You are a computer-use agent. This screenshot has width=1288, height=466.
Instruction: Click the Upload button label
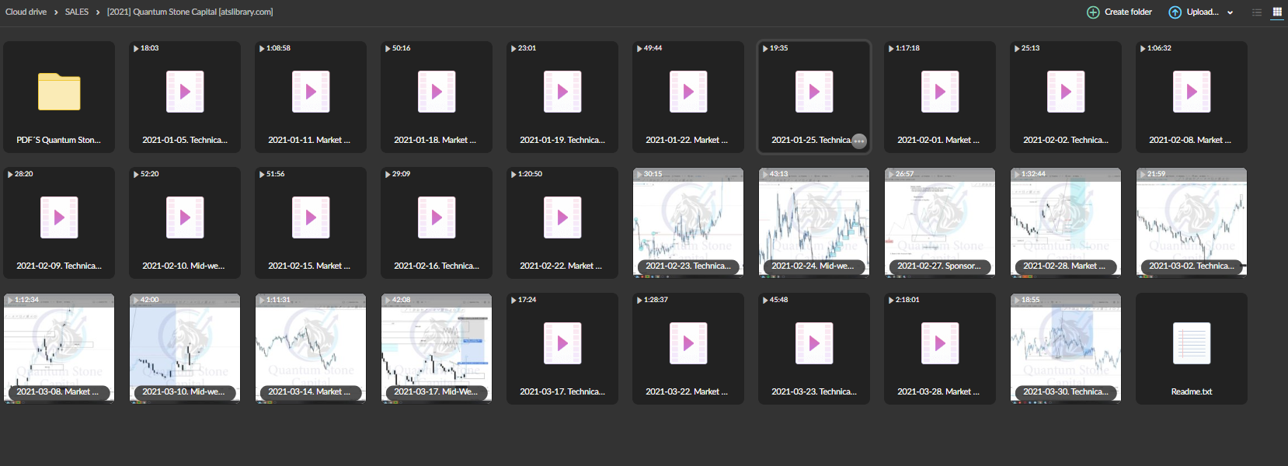pos(1202,12)
